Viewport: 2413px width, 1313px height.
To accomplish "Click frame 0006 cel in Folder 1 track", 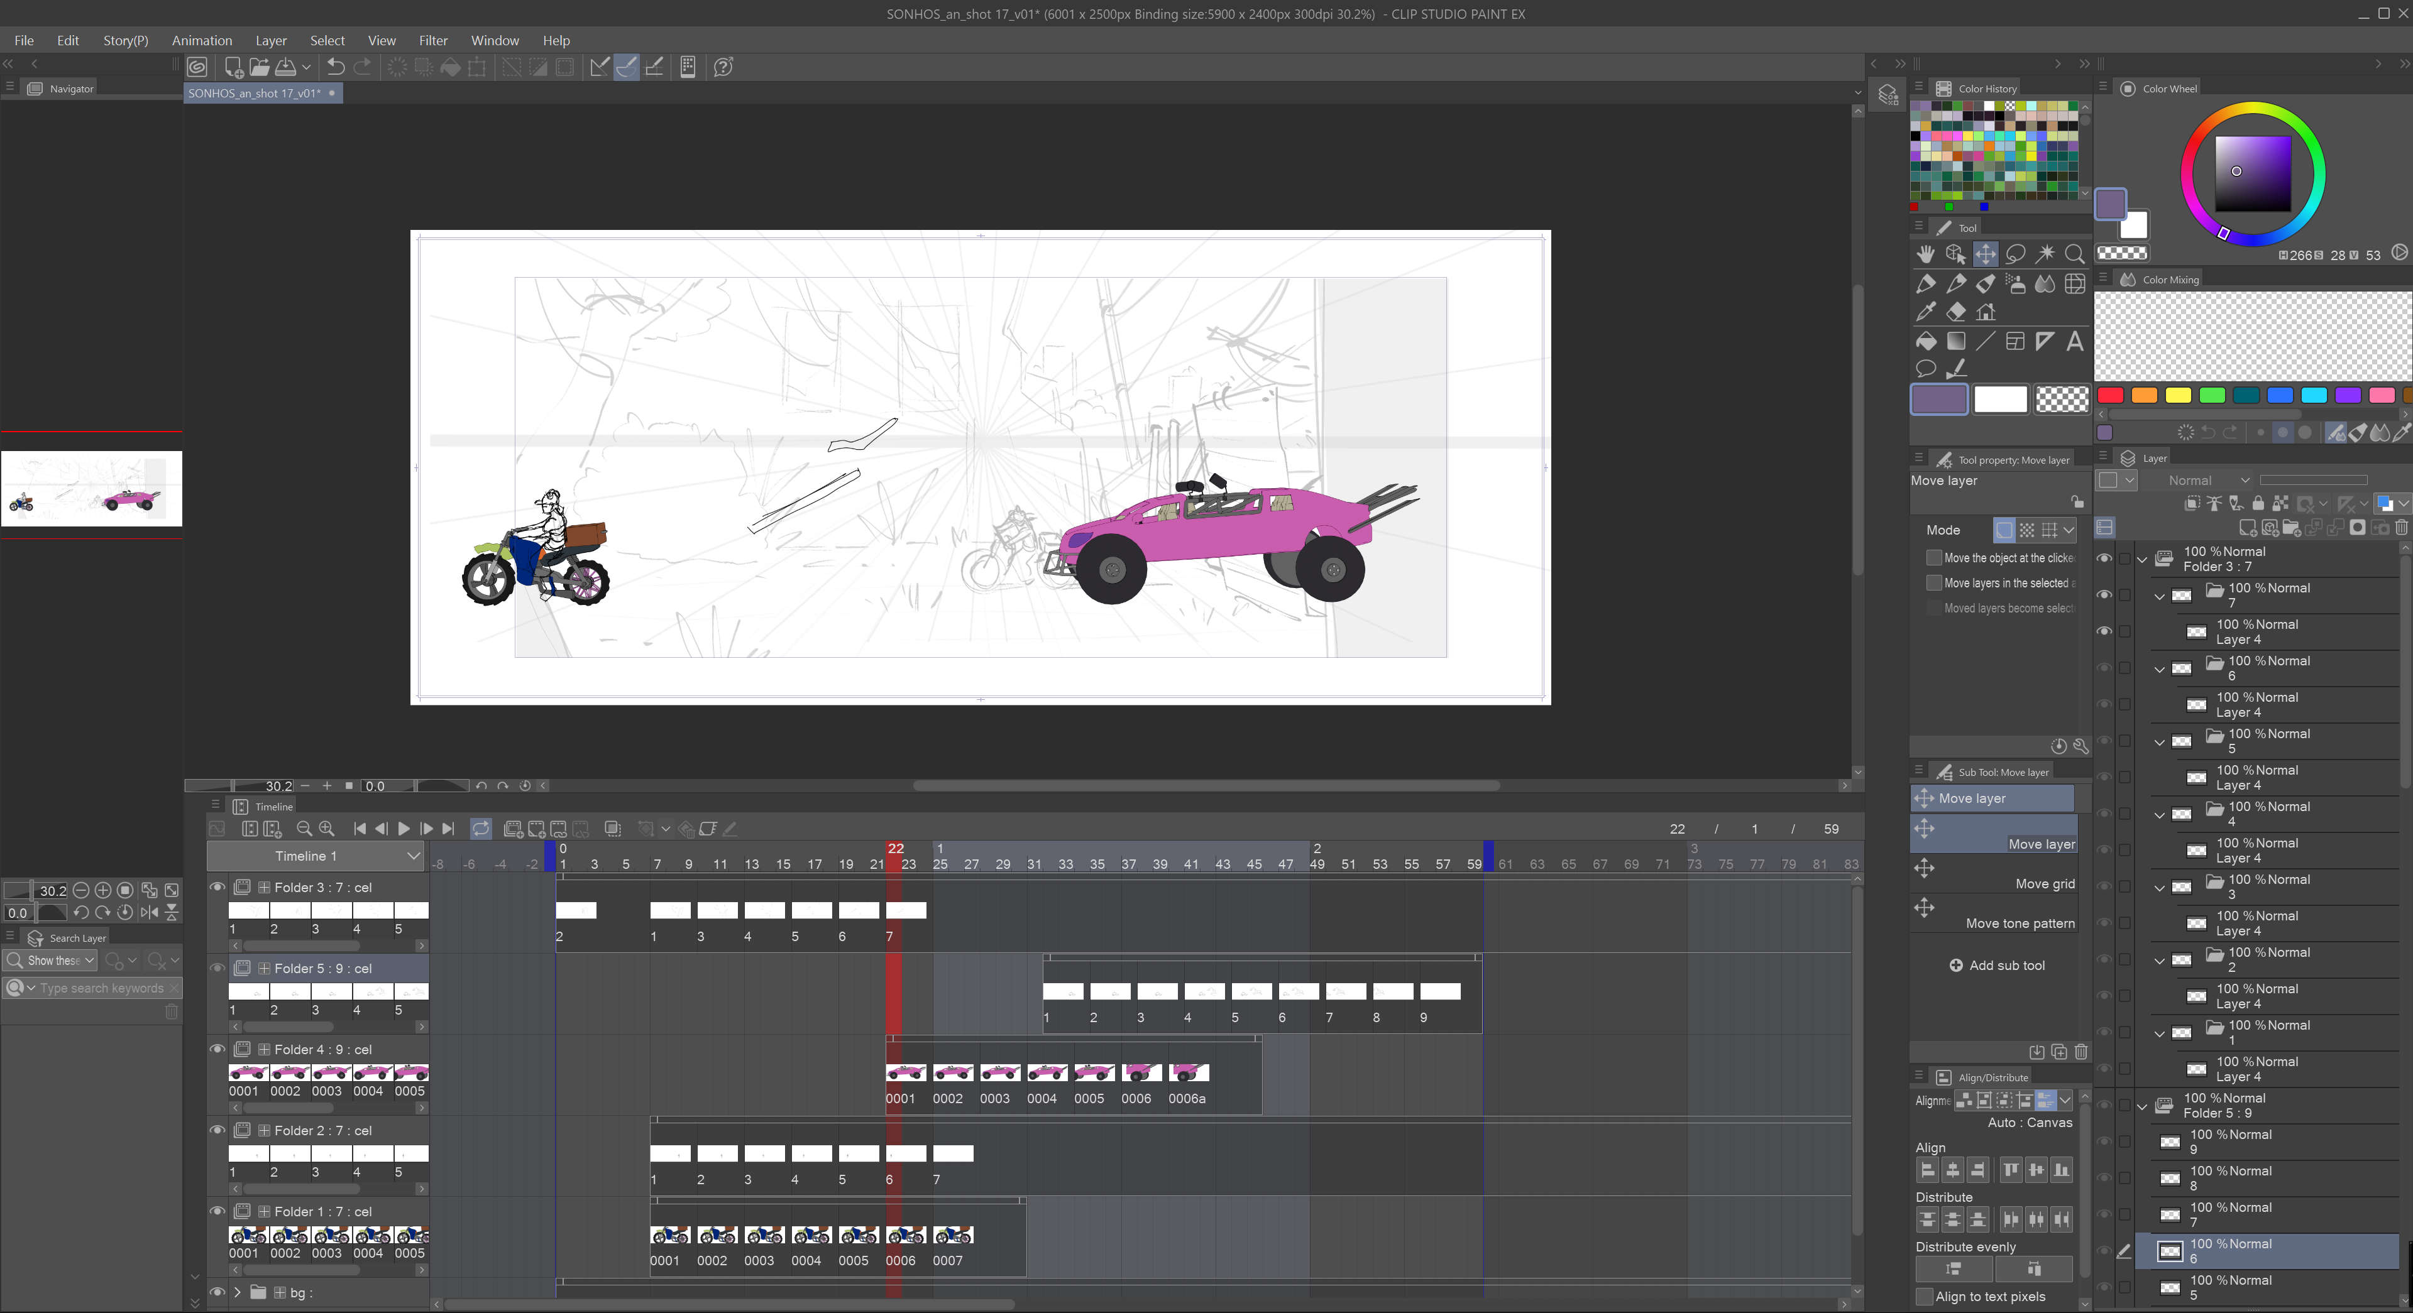I will pos(905,1235).
